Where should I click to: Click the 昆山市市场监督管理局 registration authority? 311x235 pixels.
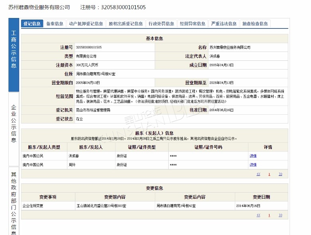[93, 110]
